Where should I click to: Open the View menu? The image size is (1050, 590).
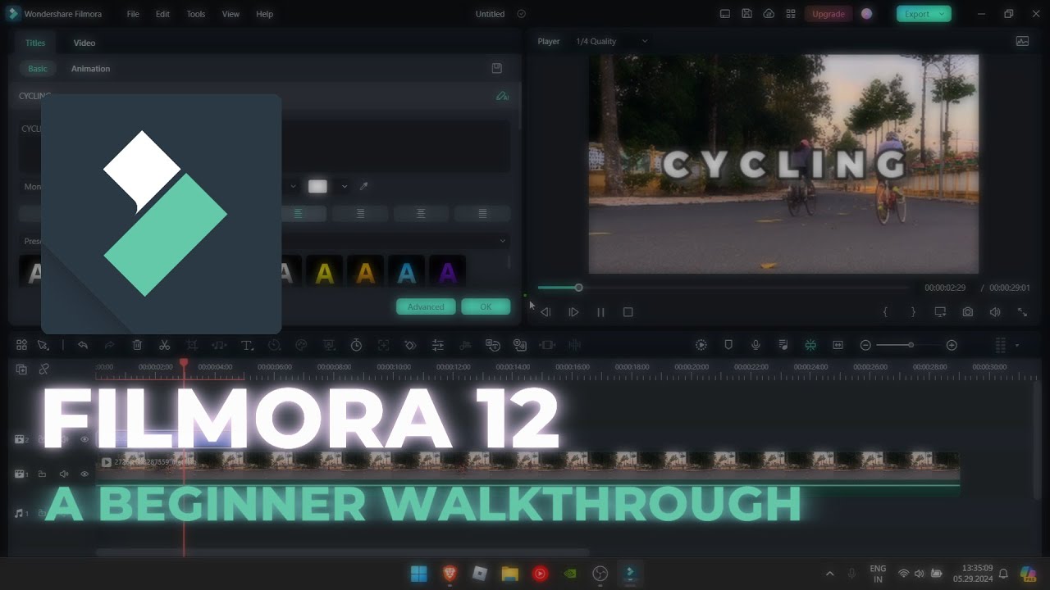(x=231, y=14)
